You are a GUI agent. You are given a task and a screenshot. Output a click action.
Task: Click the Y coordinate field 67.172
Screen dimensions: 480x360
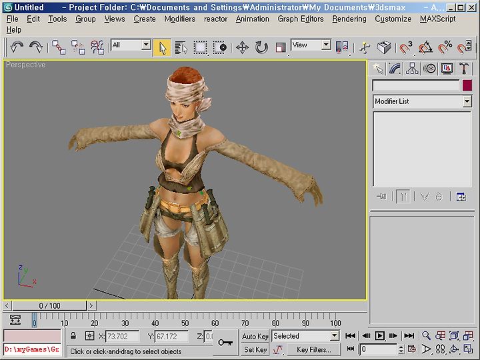click(x=171, y=337)
